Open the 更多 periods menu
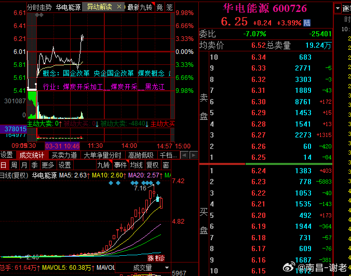Viewport: 351px width, 276px height. coord(48,165)
